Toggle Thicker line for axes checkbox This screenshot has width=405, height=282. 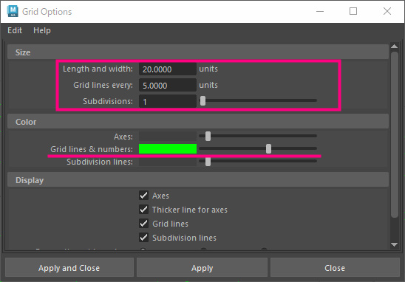[143, 209]
